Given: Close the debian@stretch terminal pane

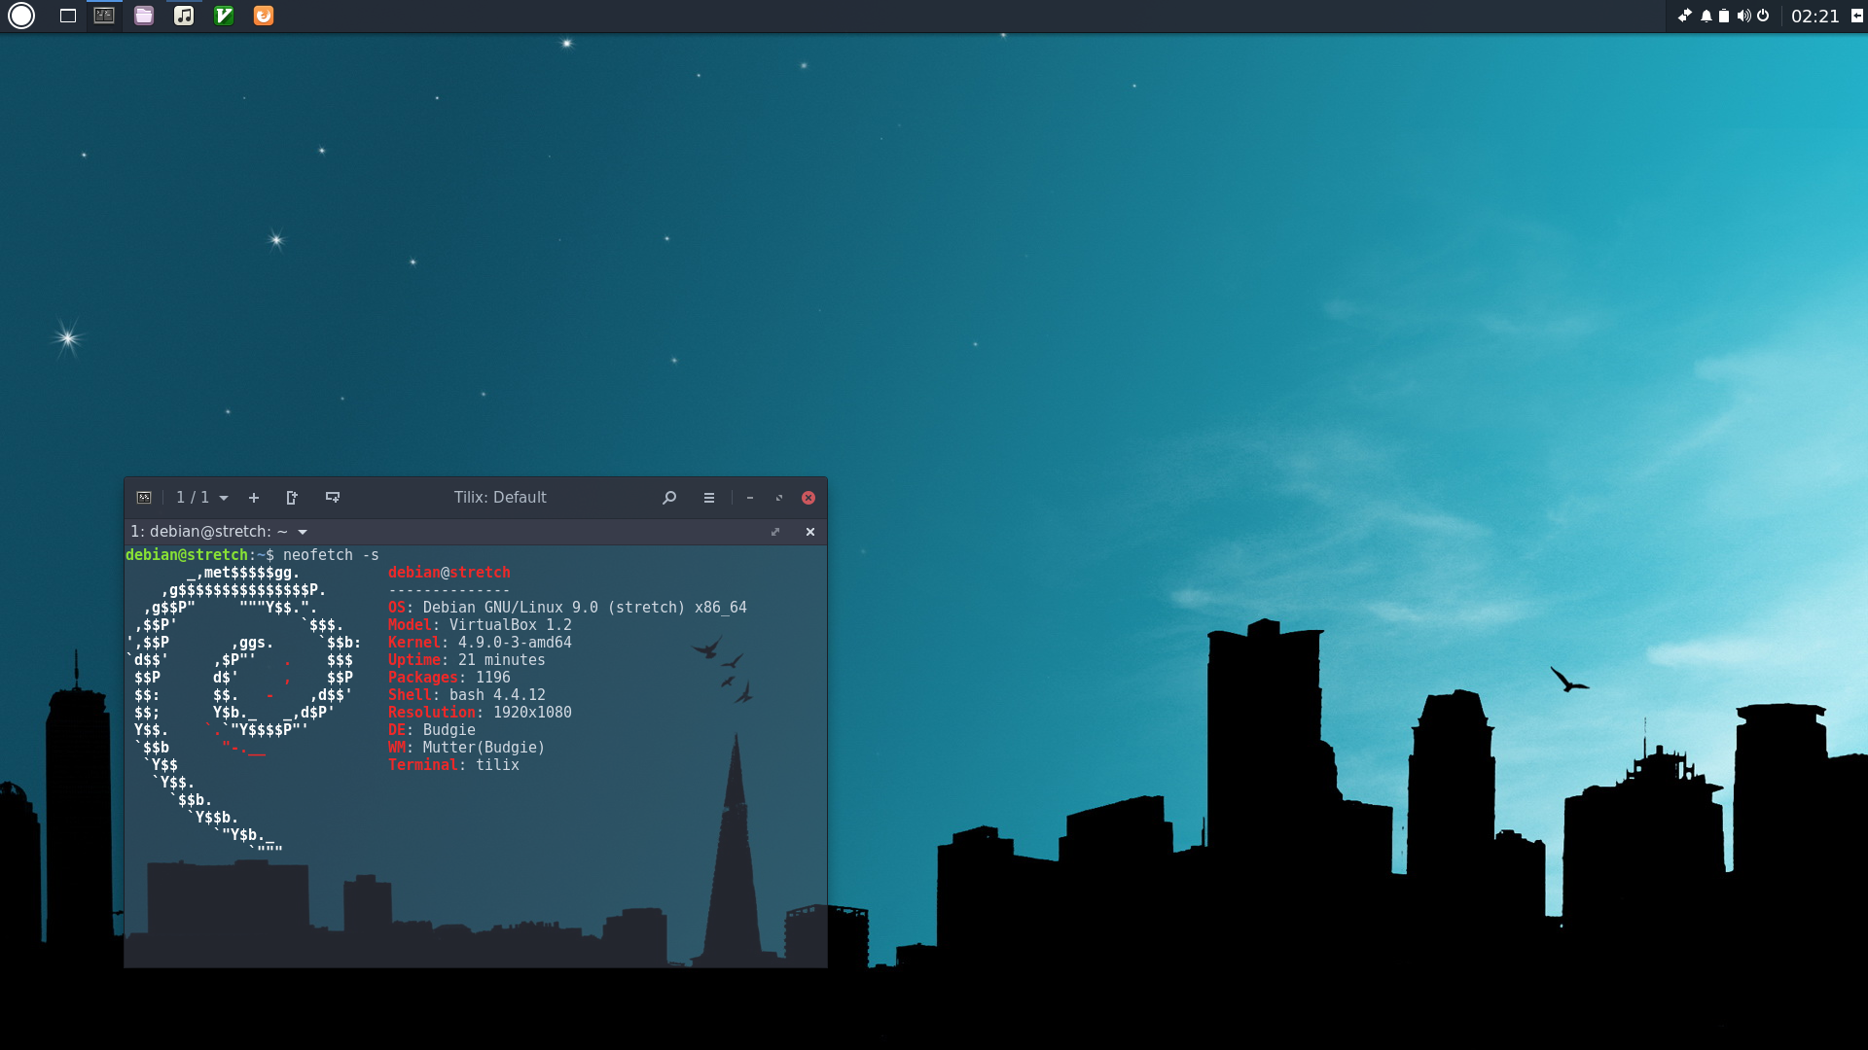Looking at the screenshot, I should click(x=810, y=532).
